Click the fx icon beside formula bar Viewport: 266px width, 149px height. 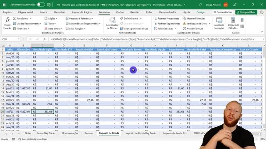tap(44, 39)
